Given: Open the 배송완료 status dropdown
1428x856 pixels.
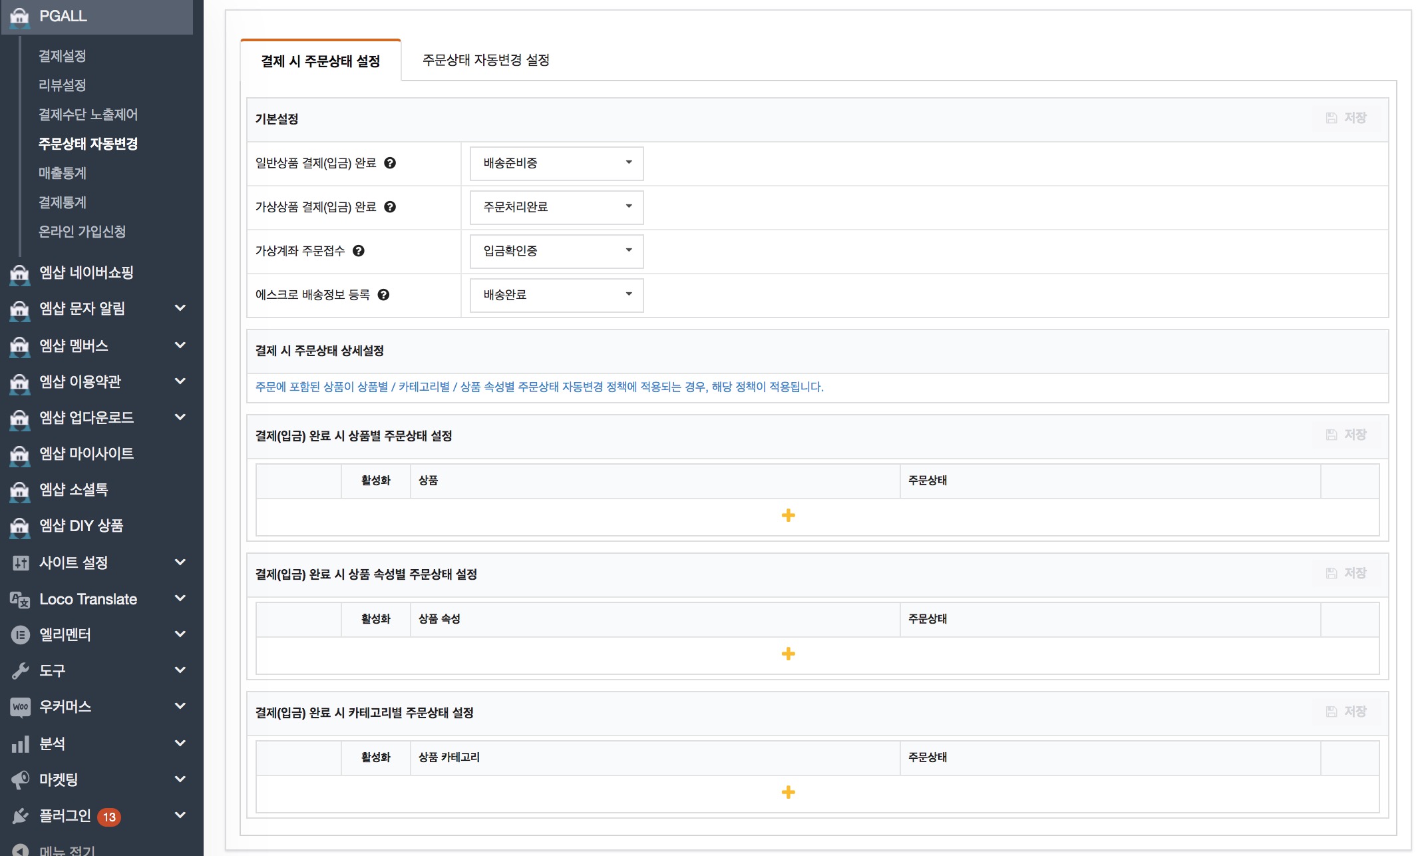Looking at the screenshot, I should coord(556,295).
